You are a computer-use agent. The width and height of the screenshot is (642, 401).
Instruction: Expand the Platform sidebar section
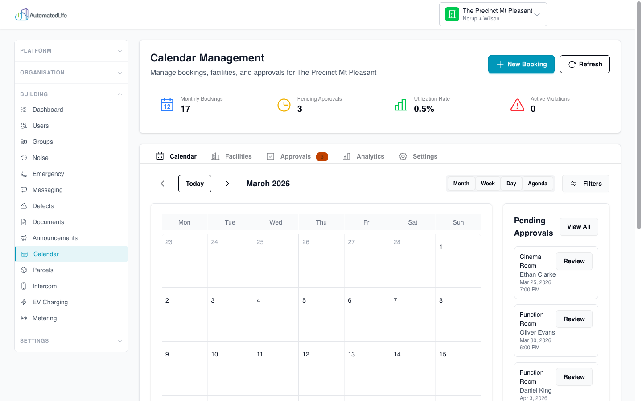click(71, 51)
